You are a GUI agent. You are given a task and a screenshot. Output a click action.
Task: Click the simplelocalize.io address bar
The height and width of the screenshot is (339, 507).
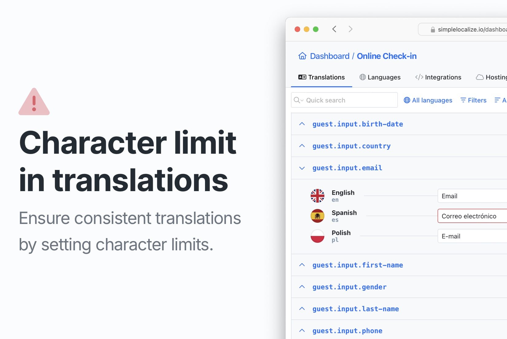(x=462, y=29)
